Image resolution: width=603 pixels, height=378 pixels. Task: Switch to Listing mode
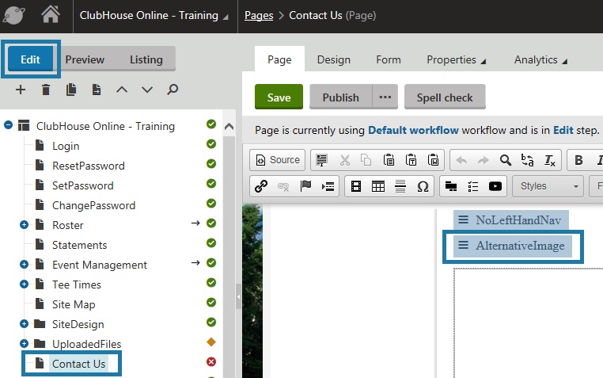click(146, 59)
